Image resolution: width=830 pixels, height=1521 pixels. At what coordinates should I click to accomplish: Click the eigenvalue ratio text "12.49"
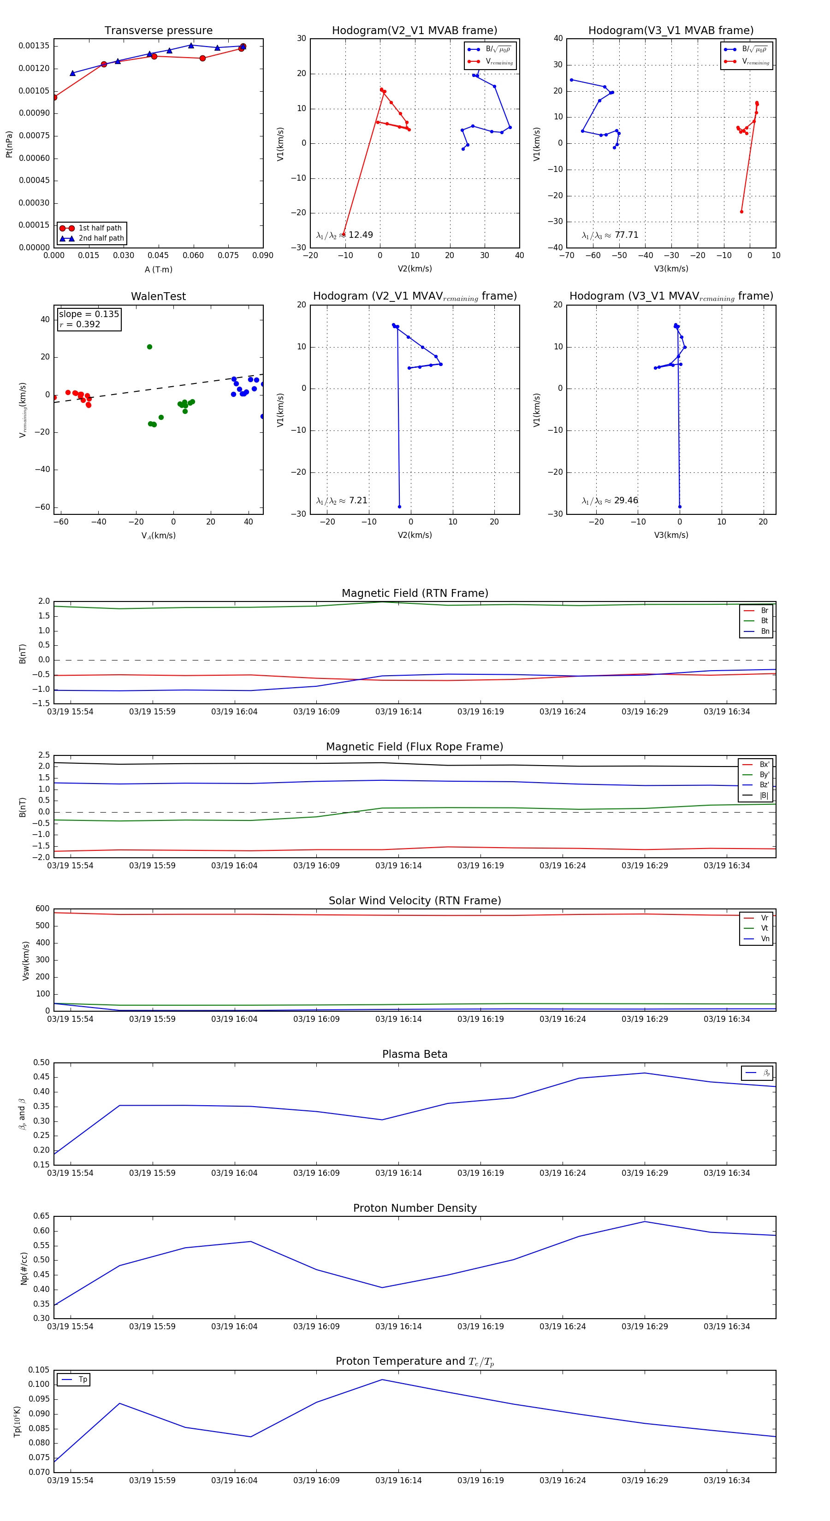360,235
